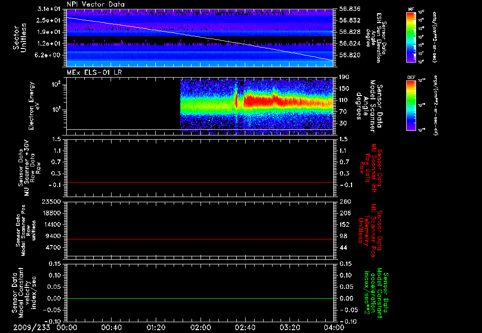Click time axis label '02:40'
The image size is (482, 333).
point(245,327)
